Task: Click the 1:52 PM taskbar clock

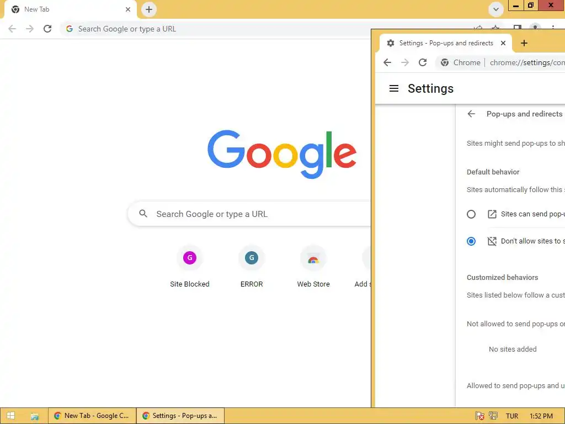Action: click(x=541, y=416)
